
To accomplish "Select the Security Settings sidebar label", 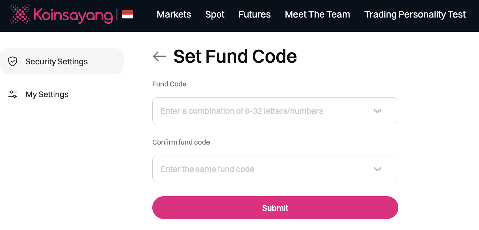I will tap(57, 61).
